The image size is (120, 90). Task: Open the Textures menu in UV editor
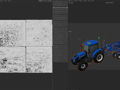[x=9, y=1]
